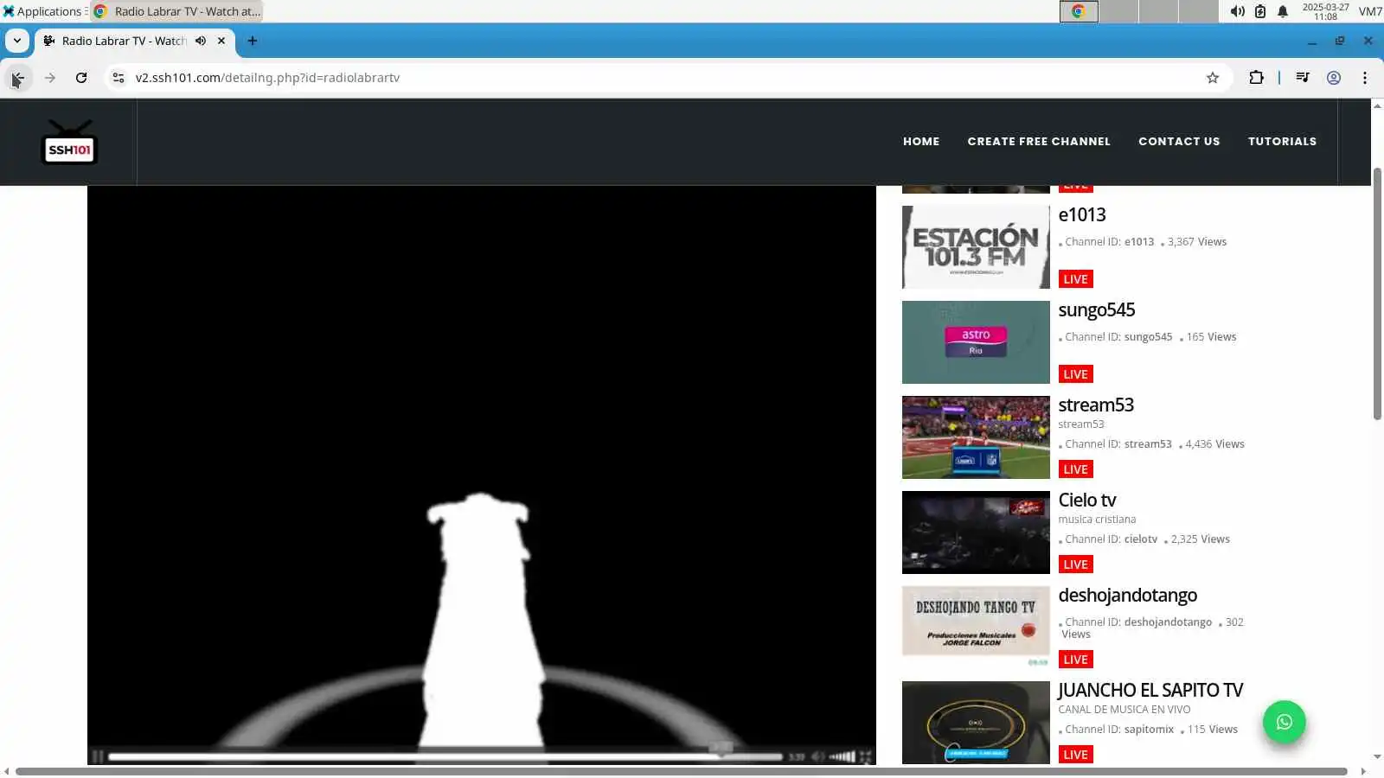This screenshot has width=1384, height=778.
Task: Open a new browser tab
Action: coord(253,41)
